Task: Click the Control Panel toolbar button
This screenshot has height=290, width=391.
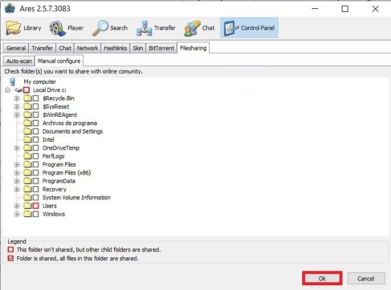Action: pyautogui.click(x=249, y=28)
